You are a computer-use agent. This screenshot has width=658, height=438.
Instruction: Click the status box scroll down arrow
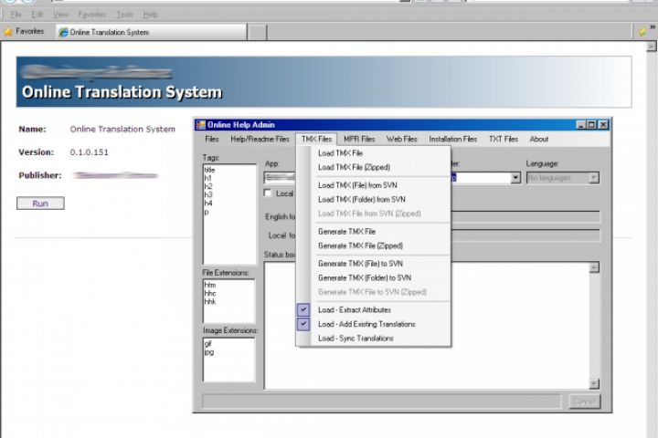(594, 383)
